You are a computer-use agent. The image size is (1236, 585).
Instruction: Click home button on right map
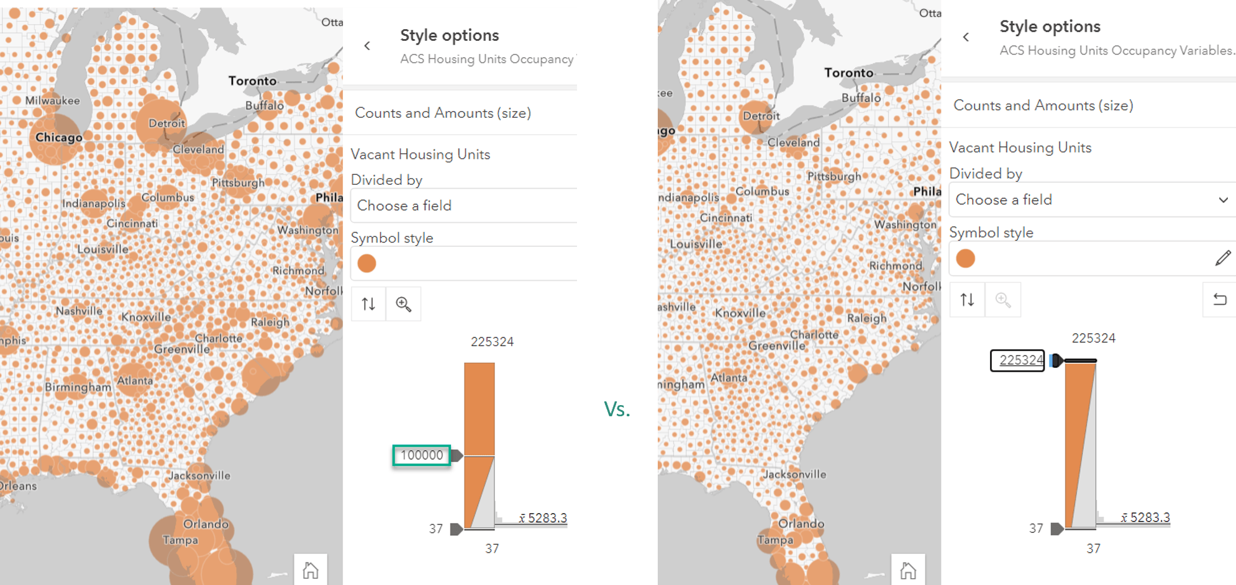[x=908, y=570]
